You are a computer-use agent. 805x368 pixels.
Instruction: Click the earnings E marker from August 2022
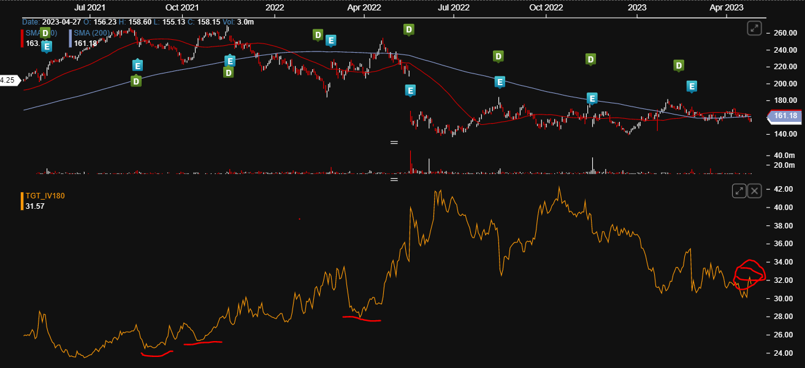click(x=500, y=81)
